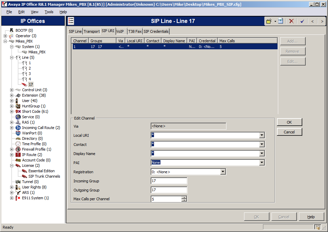
Task: Click the Short Code (61) icon
Action: tap(18, 112)
